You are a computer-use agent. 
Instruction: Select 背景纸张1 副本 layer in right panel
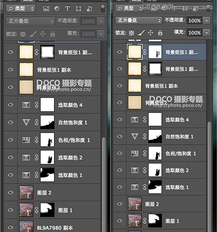coord(159,86)
